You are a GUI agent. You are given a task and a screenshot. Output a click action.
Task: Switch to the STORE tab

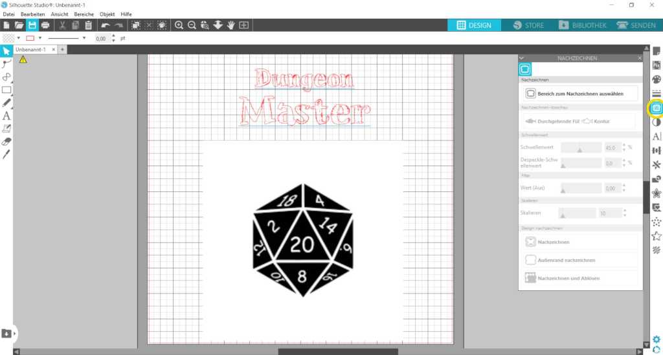[x=528, y=25]
